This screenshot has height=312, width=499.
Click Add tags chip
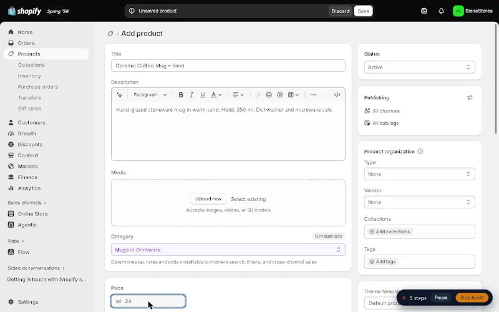pyautogui.click(x=382, y=261)
